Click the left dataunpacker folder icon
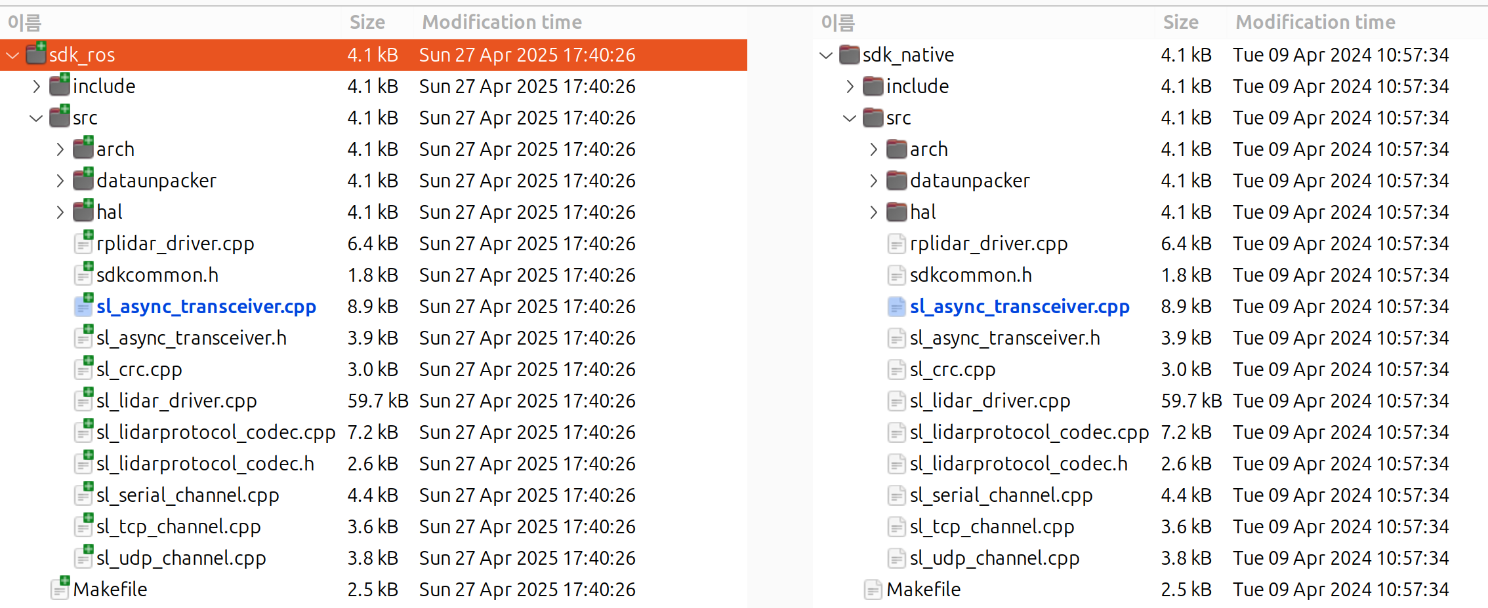Image resolution: width=1488 pixels, height=608 pixels. [x=83, y=181]
